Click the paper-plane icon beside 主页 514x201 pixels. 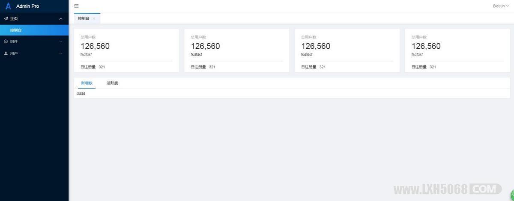pos(6,18)
